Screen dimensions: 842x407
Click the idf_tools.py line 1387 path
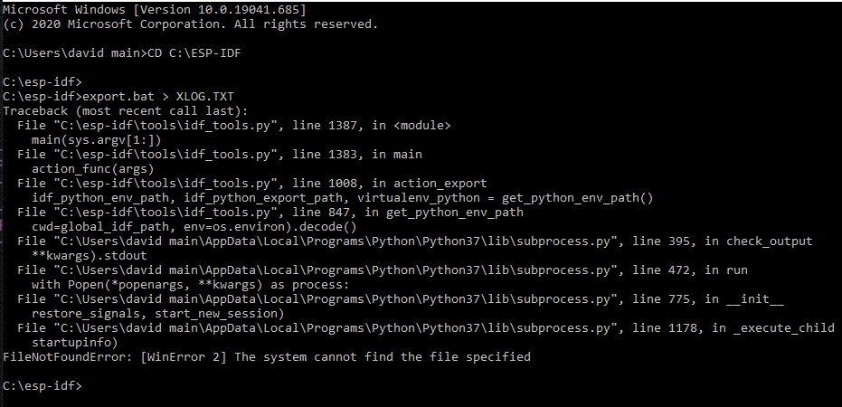[234, 126]
